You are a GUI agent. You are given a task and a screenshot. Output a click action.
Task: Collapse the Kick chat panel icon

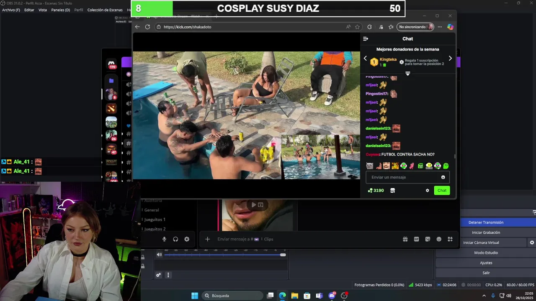pyautogui.click(x=366, y=38)
